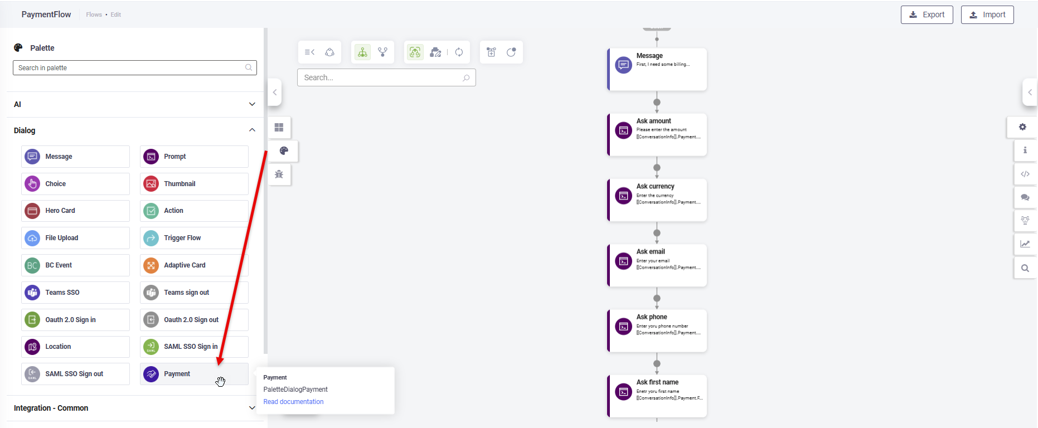Expand the AI palette section
Image resolution: width=1038 pixels, height=428 pixels.
pos(252,104)
